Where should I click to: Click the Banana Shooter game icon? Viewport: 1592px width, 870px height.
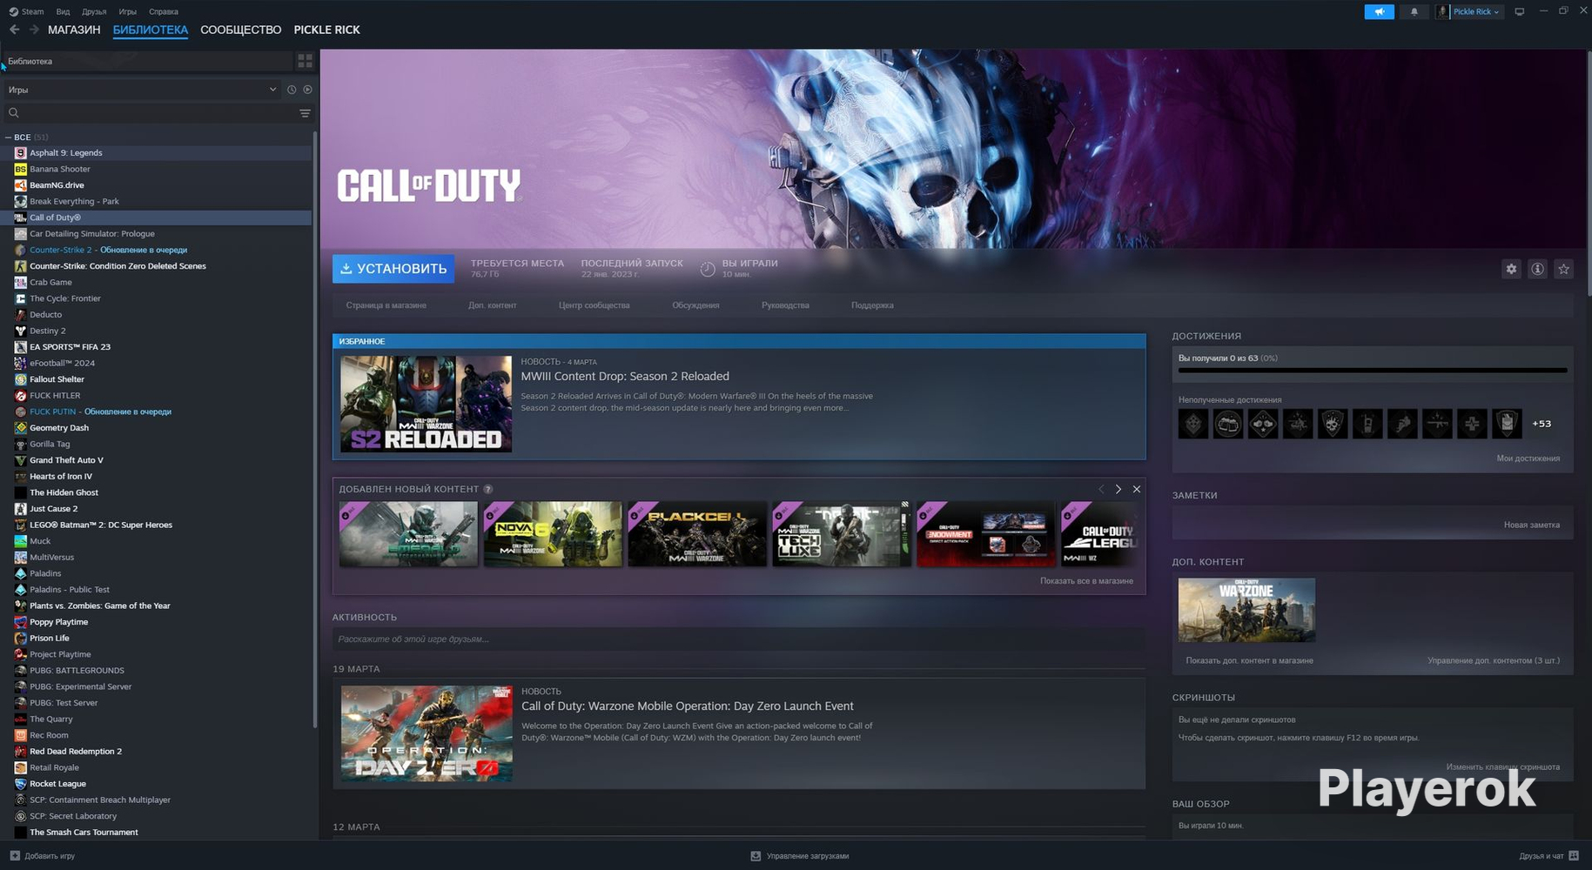pyautogui.click(x=21, y=169)
